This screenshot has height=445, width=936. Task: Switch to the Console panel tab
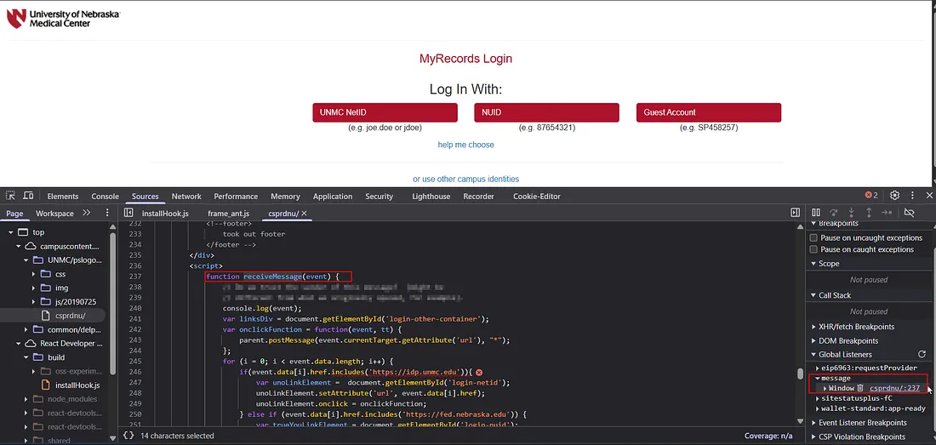pyautogui.click(x=105, y=197)
